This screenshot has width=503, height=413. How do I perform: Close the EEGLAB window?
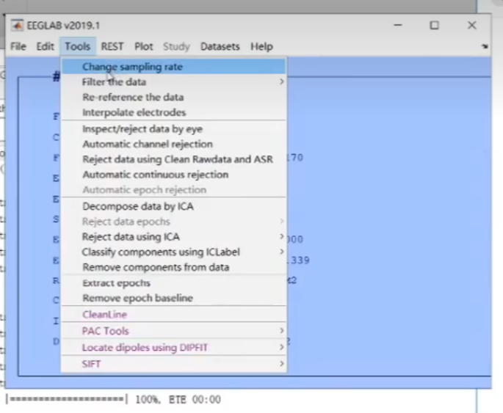pyautogui.click(x=471, y=26)
